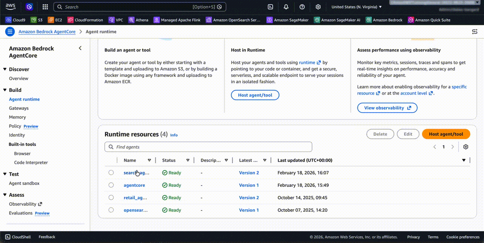Open Code Interpreter in the sidebar
Image resolution: width=484 pixels, height=243 pixels.
[x=31, y=162]
